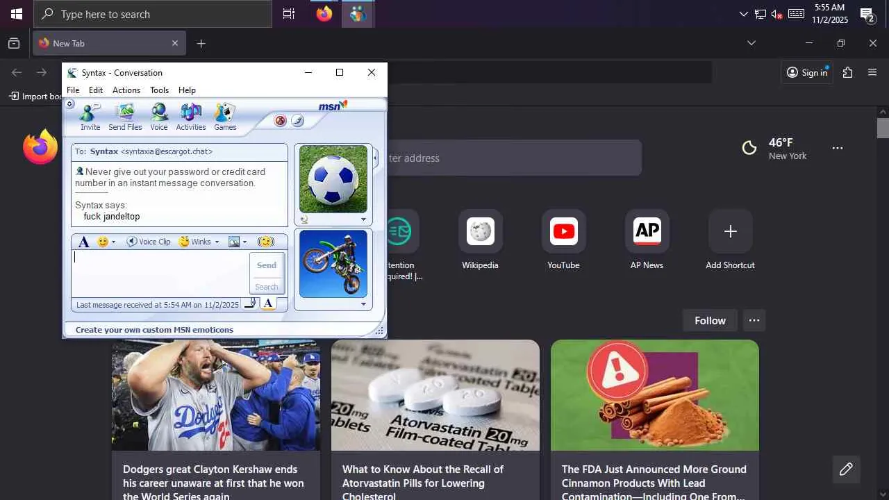
Task: Click the Send button
Action: [x=267, y=265]
